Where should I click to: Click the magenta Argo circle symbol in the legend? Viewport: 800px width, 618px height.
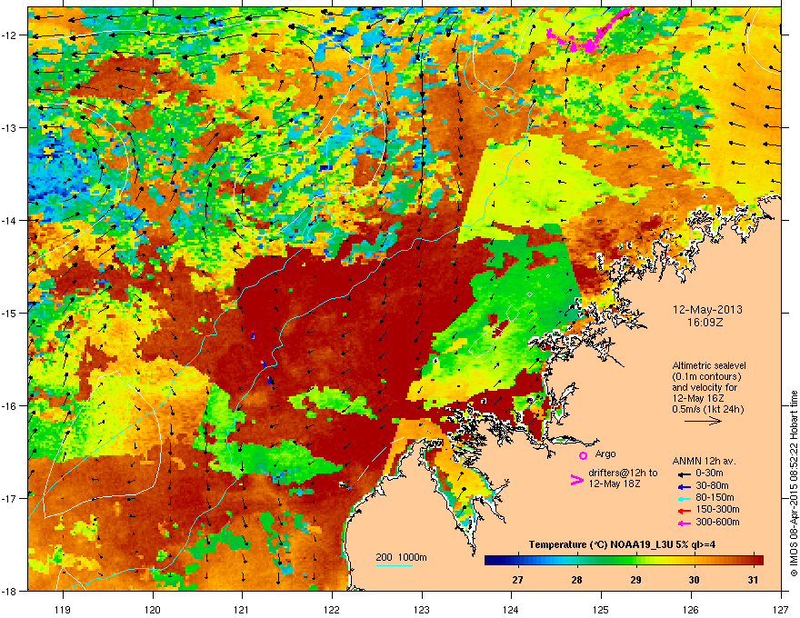[x=583, y=455]
